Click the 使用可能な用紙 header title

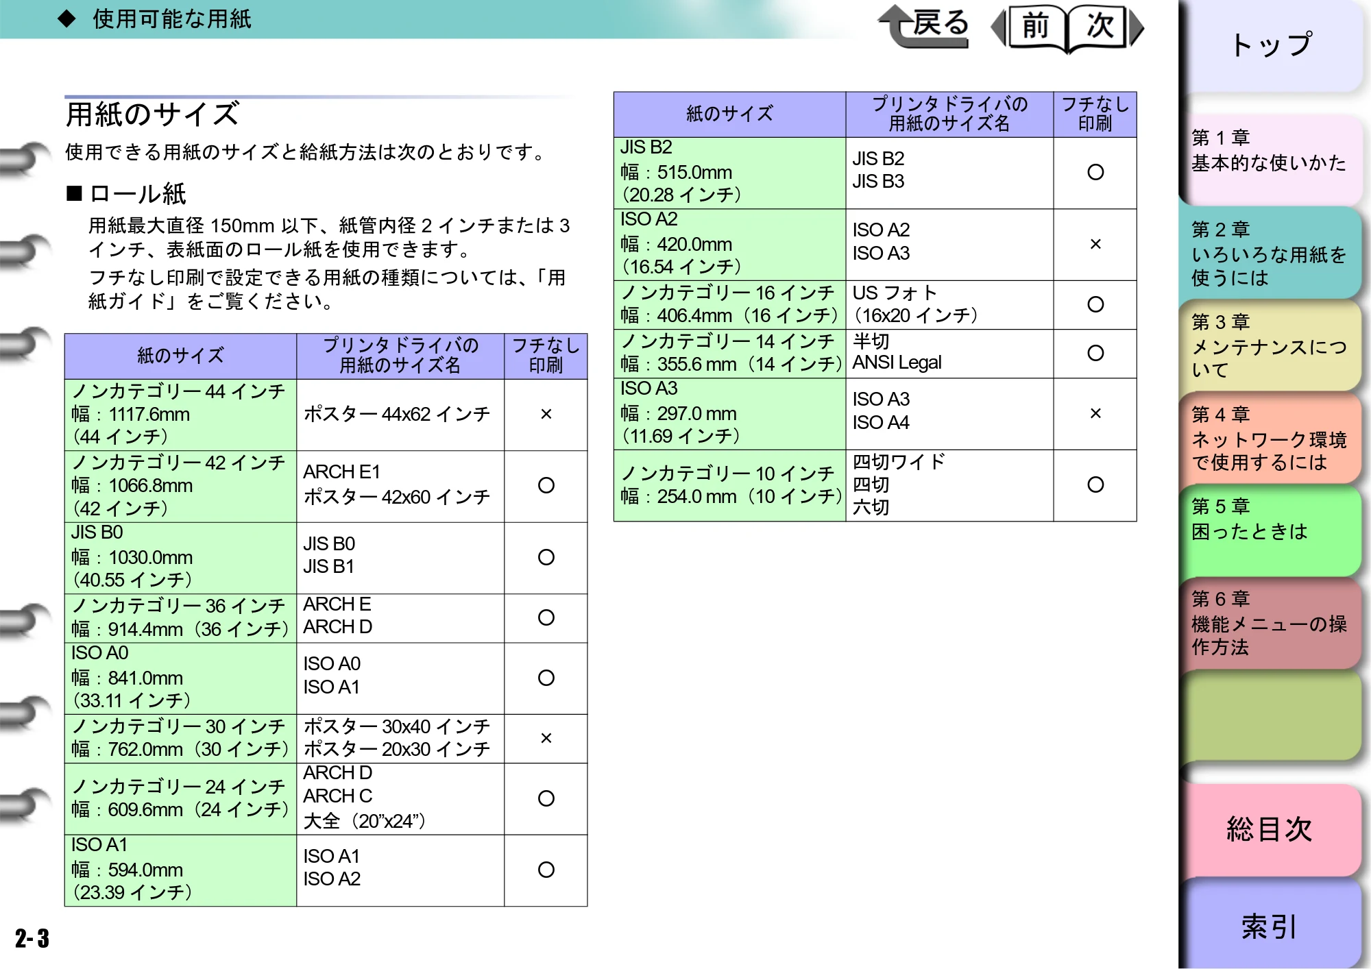point(172,19)
